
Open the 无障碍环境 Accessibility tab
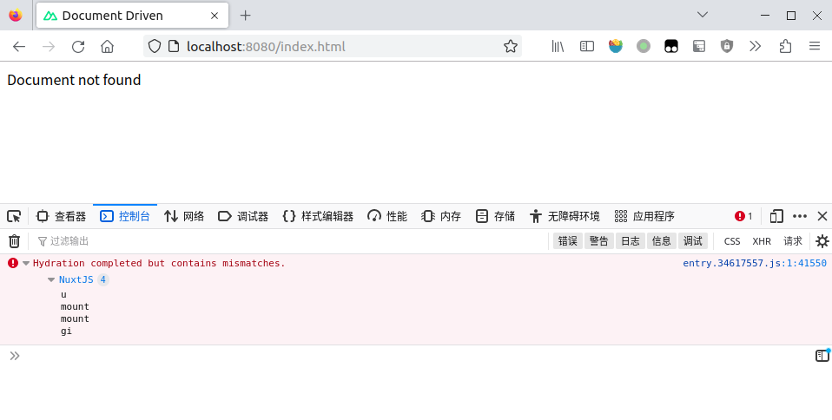click(x=565, y=216)
